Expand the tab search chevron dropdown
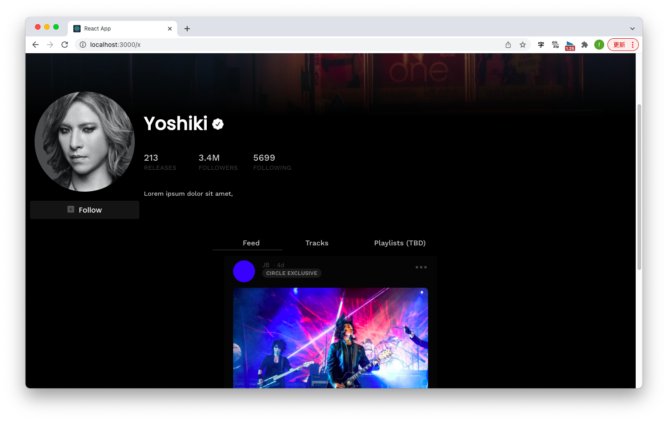 [632, 29]
